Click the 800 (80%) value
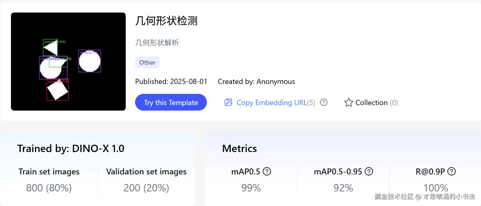Screen dimensions: 481x206 49,188
